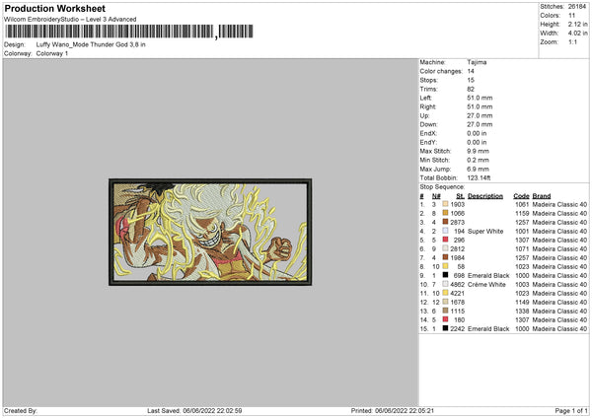Click the Stitches count 26184
The height and width of the screenshot is (418, 592).
577,7
